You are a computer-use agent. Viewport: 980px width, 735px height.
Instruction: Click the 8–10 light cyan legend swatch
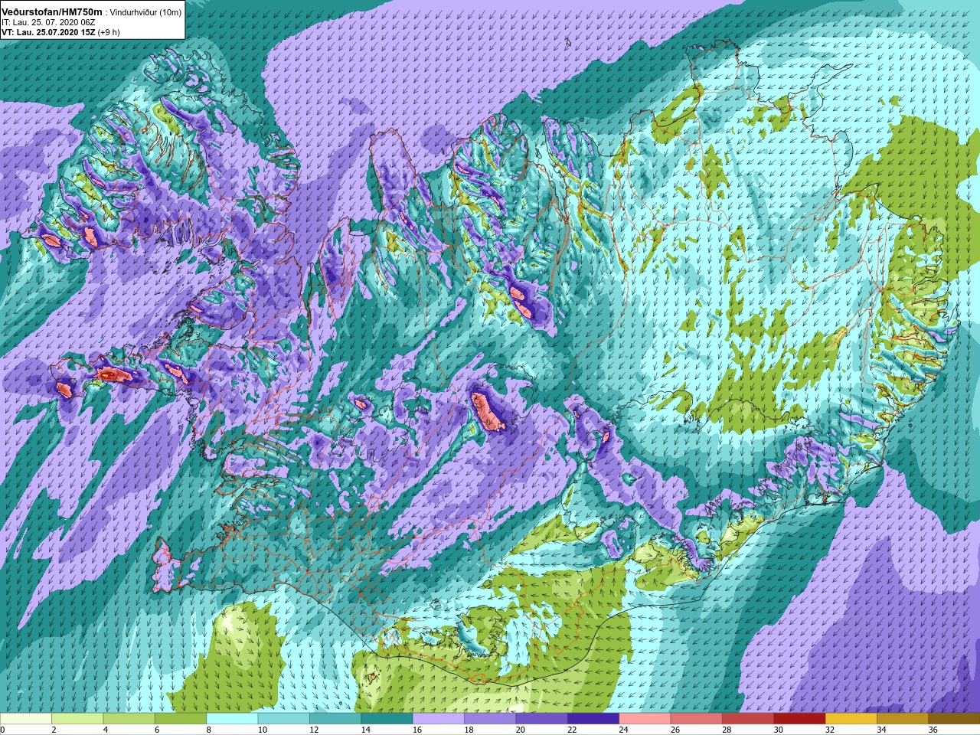coord(232,719)
